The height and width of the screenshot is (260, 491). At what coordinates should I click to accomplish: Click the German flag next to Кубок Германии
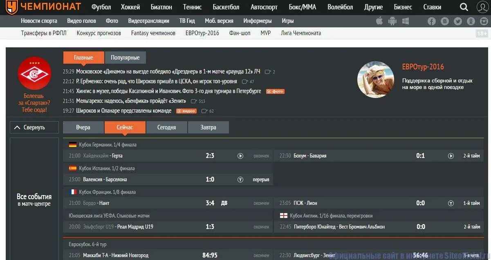pyautogui.click(x=73, y=144)
